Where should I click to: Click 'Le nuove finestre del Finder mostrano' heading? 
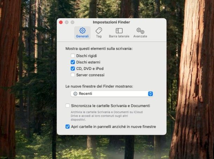(99, 87)
